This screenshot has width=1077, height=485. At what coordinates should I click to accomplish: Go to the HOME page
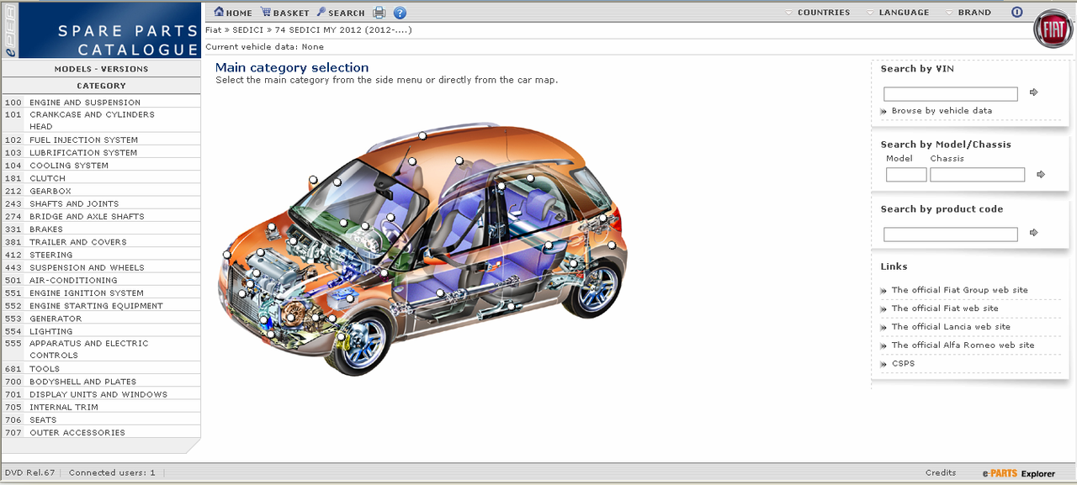(x=233, y=13)
